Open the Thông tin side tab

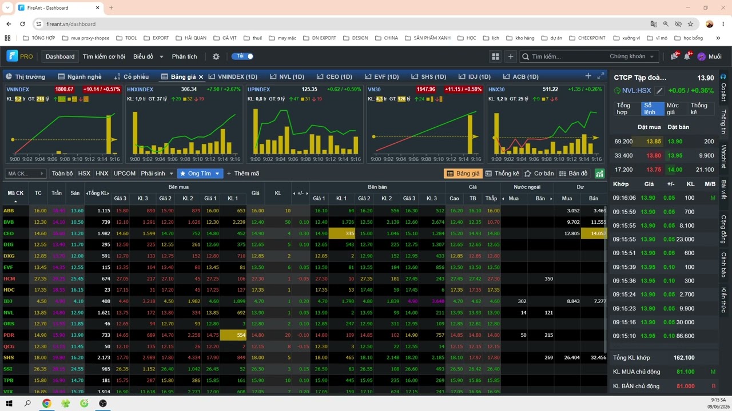click(723, 122)
